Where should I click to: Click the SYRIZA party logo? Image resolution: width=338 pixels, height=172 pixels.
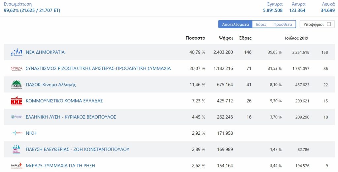[17, 69]
